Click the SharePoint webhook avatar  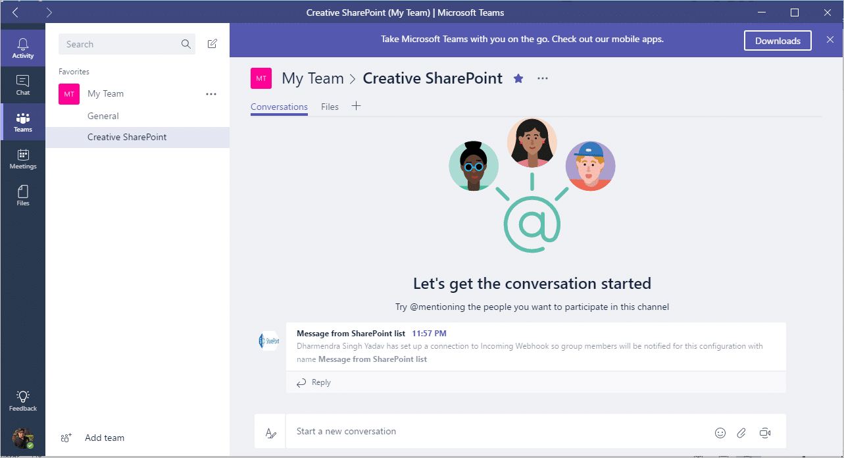point(269,341)
